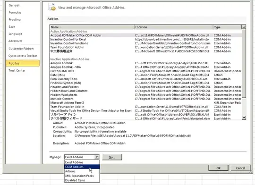Image resolution: width=255 pixels, height=185 pixels.
Task: Click the list scrollbar up arrow
Action: (244, 27)
